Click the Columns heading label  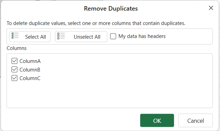(16, 48)
